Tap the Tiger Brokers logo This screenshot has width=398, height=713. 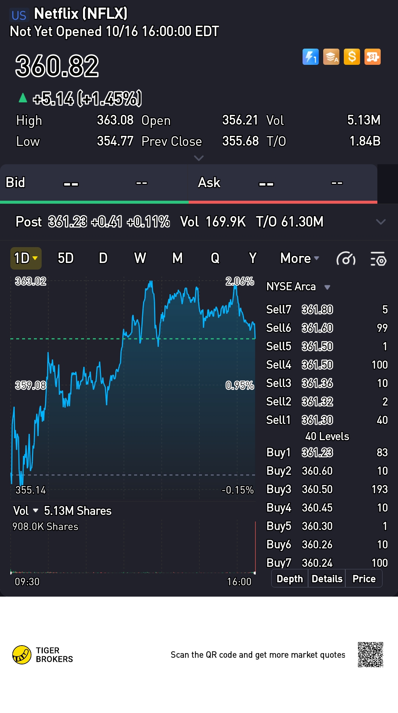tap(22, 654)
